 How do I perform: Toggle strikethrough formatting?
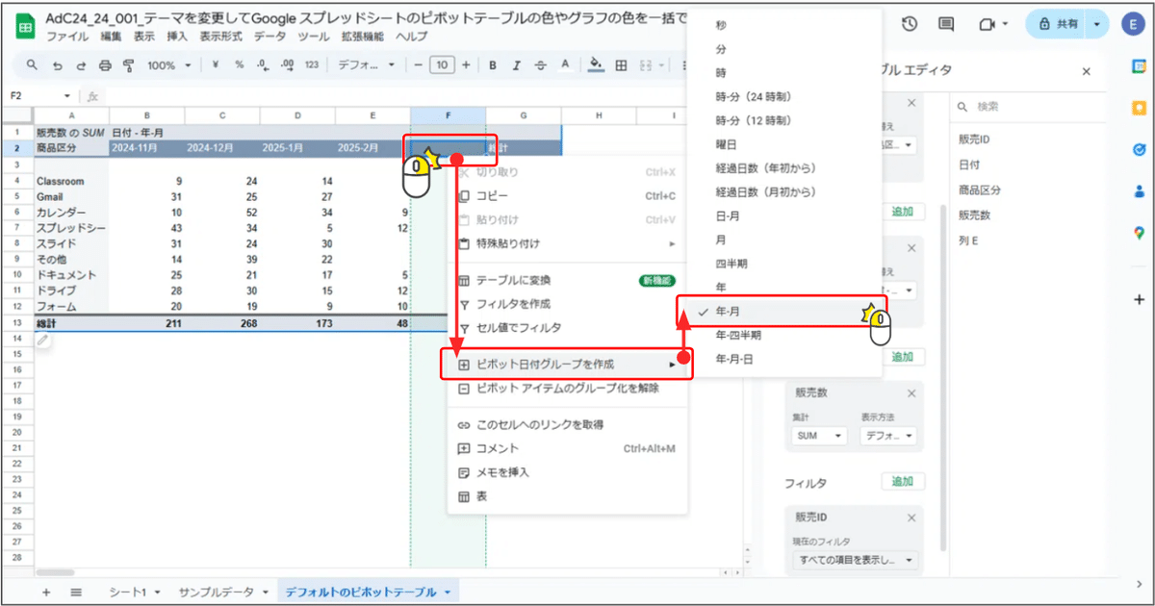(x=541, y=65)
